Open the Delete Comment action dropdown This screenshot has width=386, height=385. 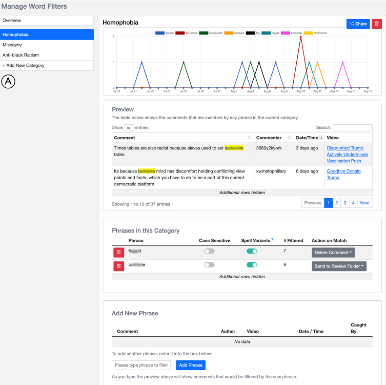(x=333, y=252)
